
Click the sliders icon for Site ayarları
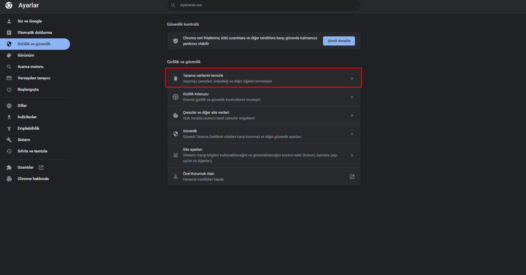coord(176,155)
